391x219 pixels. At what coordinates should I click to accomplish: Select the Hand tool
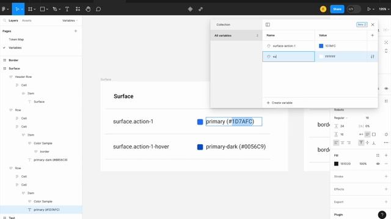88,9
